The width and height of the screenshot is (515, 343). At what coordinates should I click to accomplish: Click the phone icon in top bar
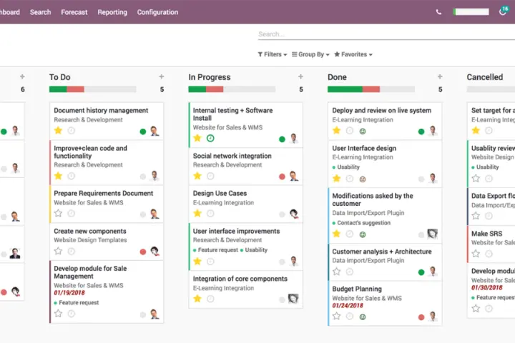[438, 12]
